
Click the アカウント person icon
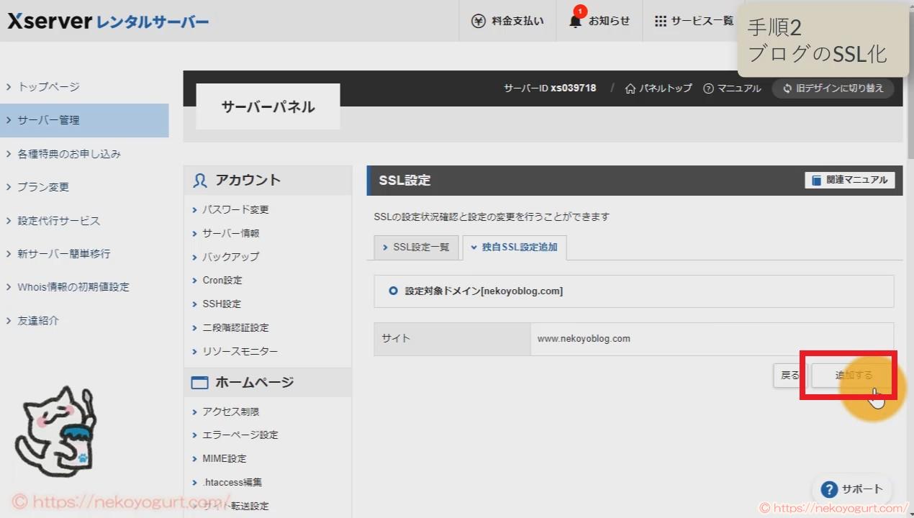coord(199,180)
